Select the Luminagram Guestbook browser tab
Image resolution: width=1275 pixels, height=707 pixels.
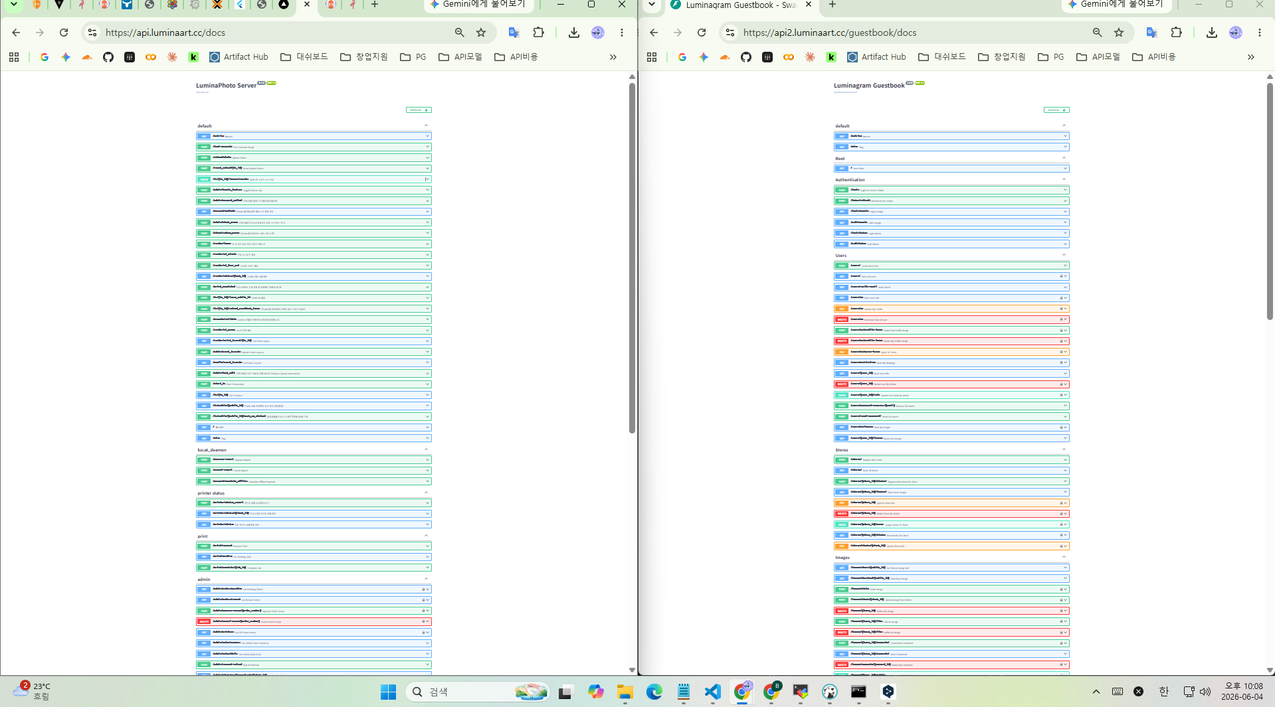[741, 5]
